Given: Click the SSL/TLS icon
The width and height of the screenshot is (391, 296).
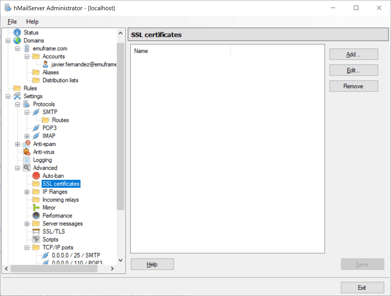Looking at the screenshot, I should point(36,231).
